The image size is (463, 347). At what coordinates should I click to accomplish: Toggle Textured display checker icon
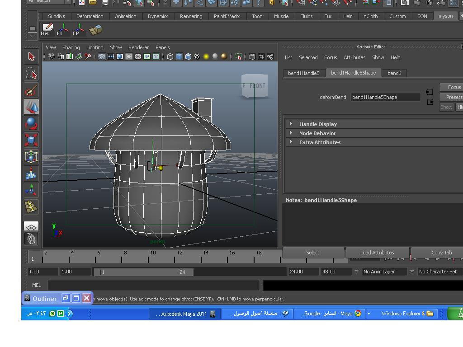click(x=197, y=56)
